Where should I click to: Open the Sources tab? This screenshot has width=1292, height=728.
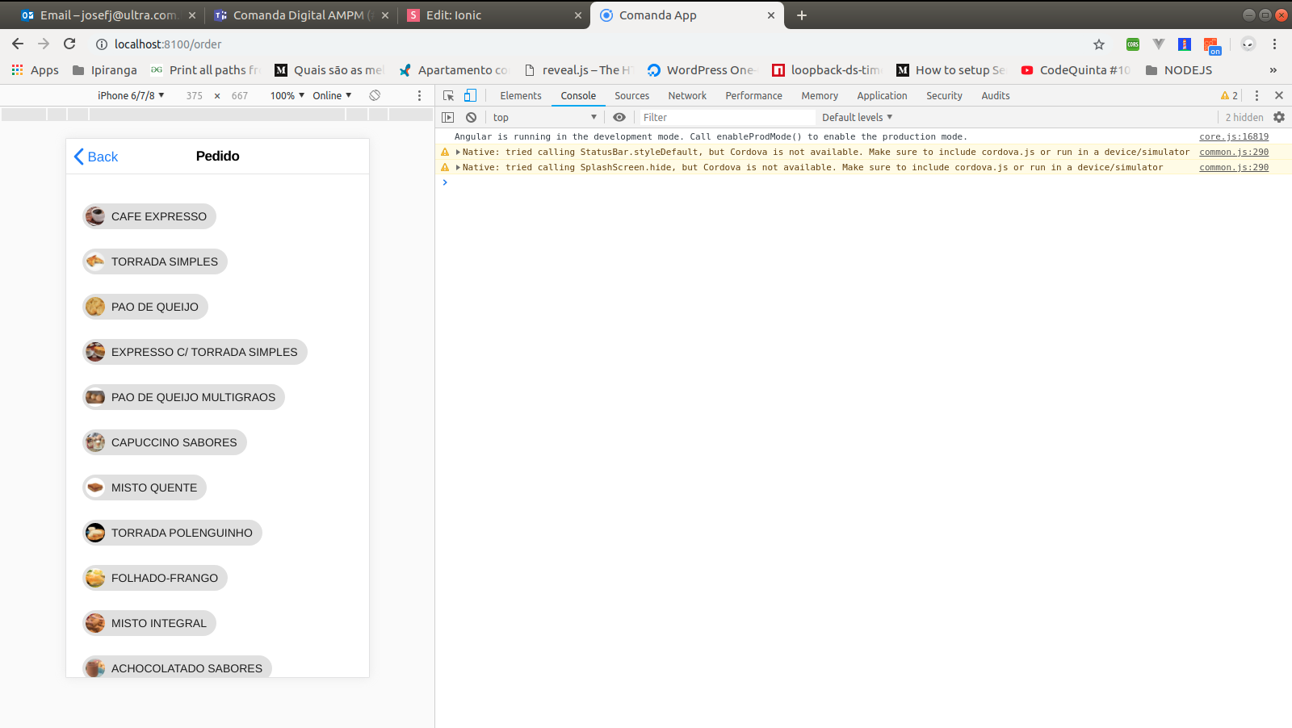pyautogui.click(x=631, y=95)
